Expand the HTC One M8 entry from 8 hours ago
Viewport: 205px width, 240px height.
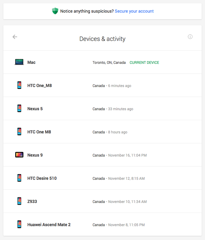pyautogui.click(x=39, y=132)
